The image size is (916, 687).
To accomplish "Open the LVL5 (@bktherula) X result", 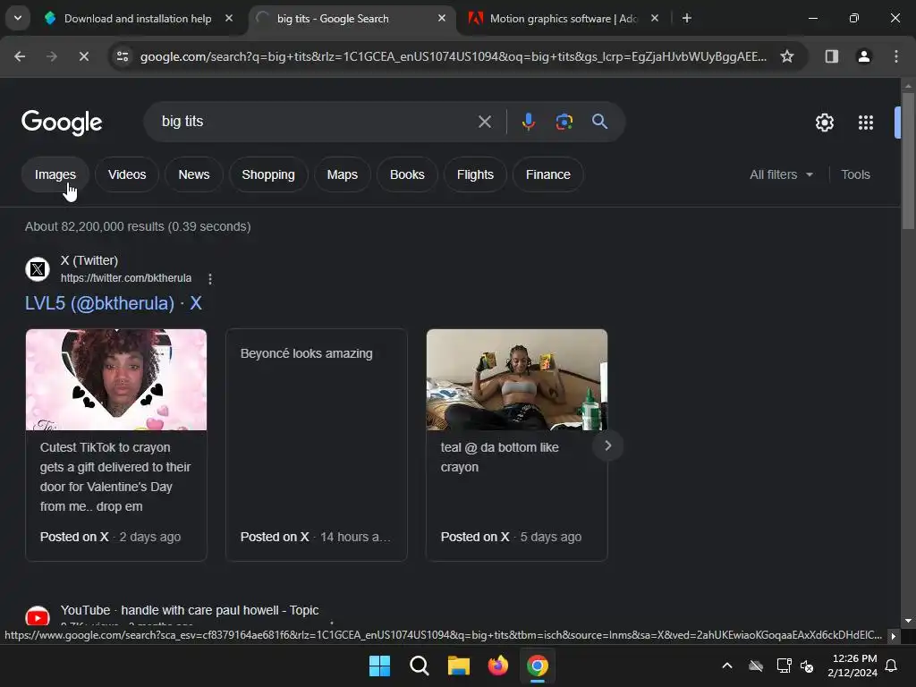I will (x=114, y=303).
